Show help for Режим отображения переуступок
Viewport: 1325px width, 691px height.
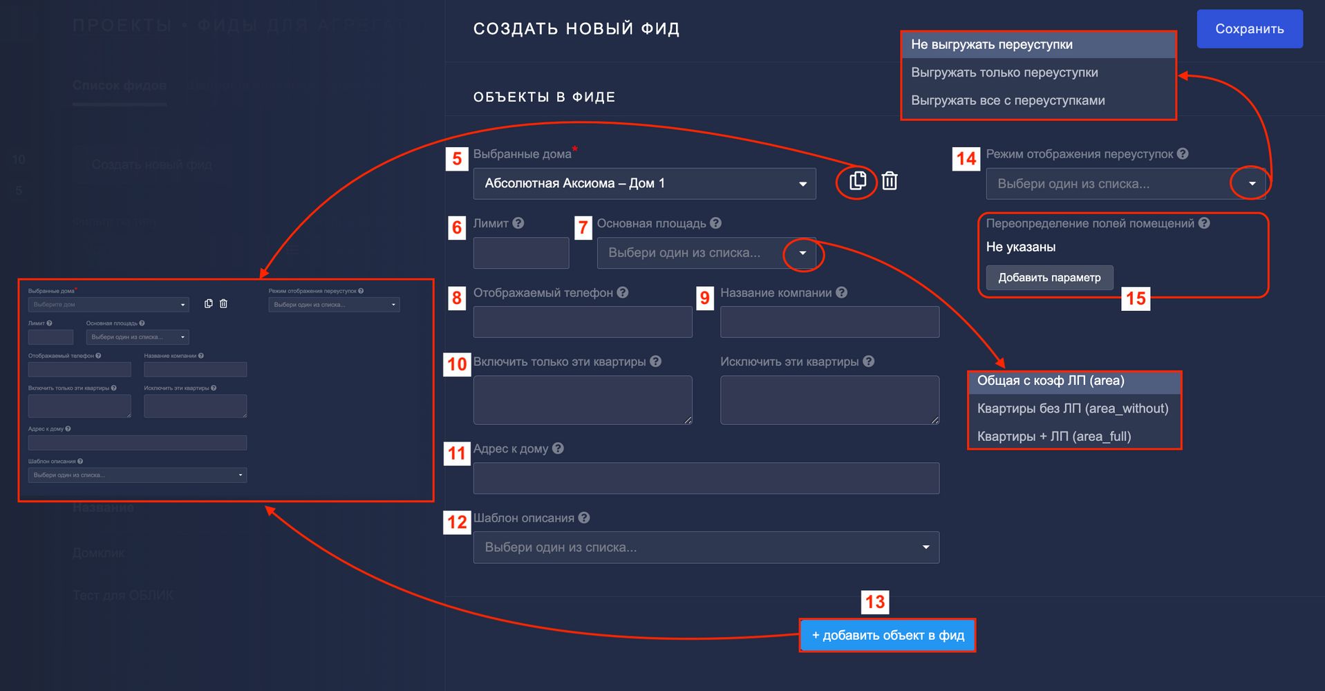[x=1183, y=154]
